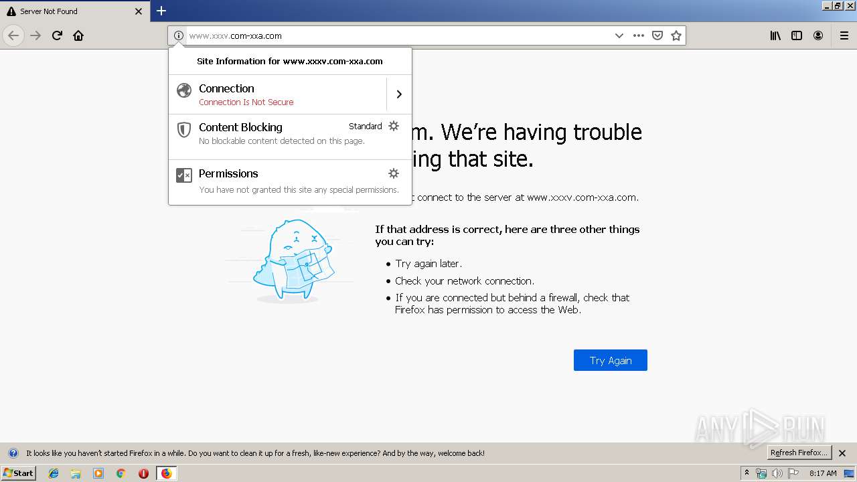Launch Internet Explorer from taskbar
This screenshot has height=482, width=857.
[54, 473]
